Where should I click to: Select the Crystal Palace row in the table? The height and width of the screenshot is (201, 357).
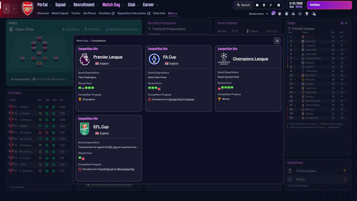318,58
